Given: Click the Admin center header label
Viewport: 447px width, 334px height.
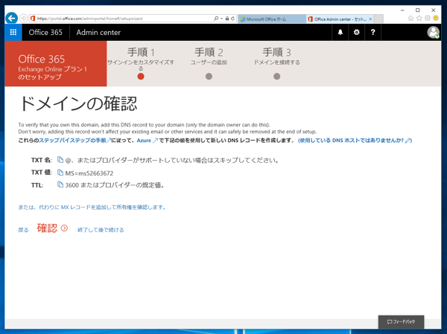Looking at the screenshot, I should (x=98, y=33).
